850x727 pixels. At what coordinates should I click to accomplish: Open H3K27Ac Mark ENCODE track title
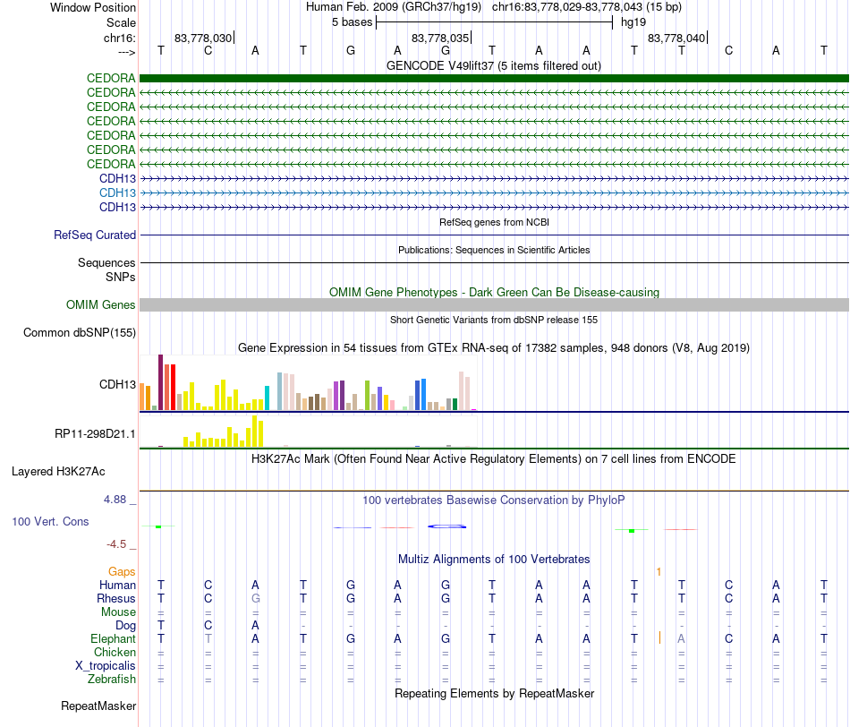tap(493, 459)
